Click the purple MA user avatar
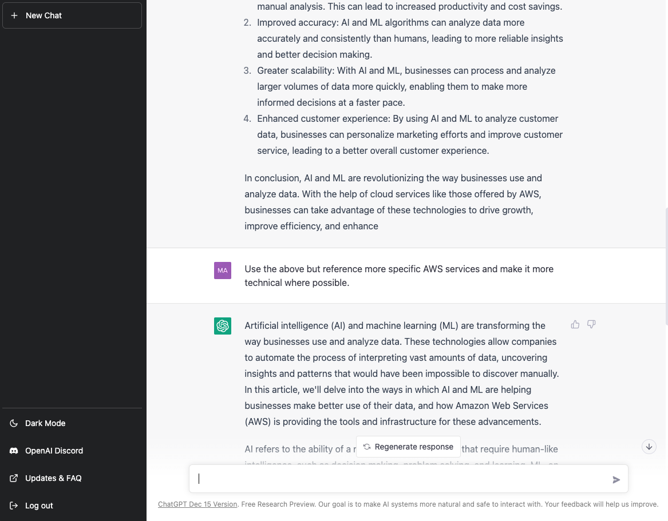This screenshot has width=668, height=521. [x=223, y=271]
